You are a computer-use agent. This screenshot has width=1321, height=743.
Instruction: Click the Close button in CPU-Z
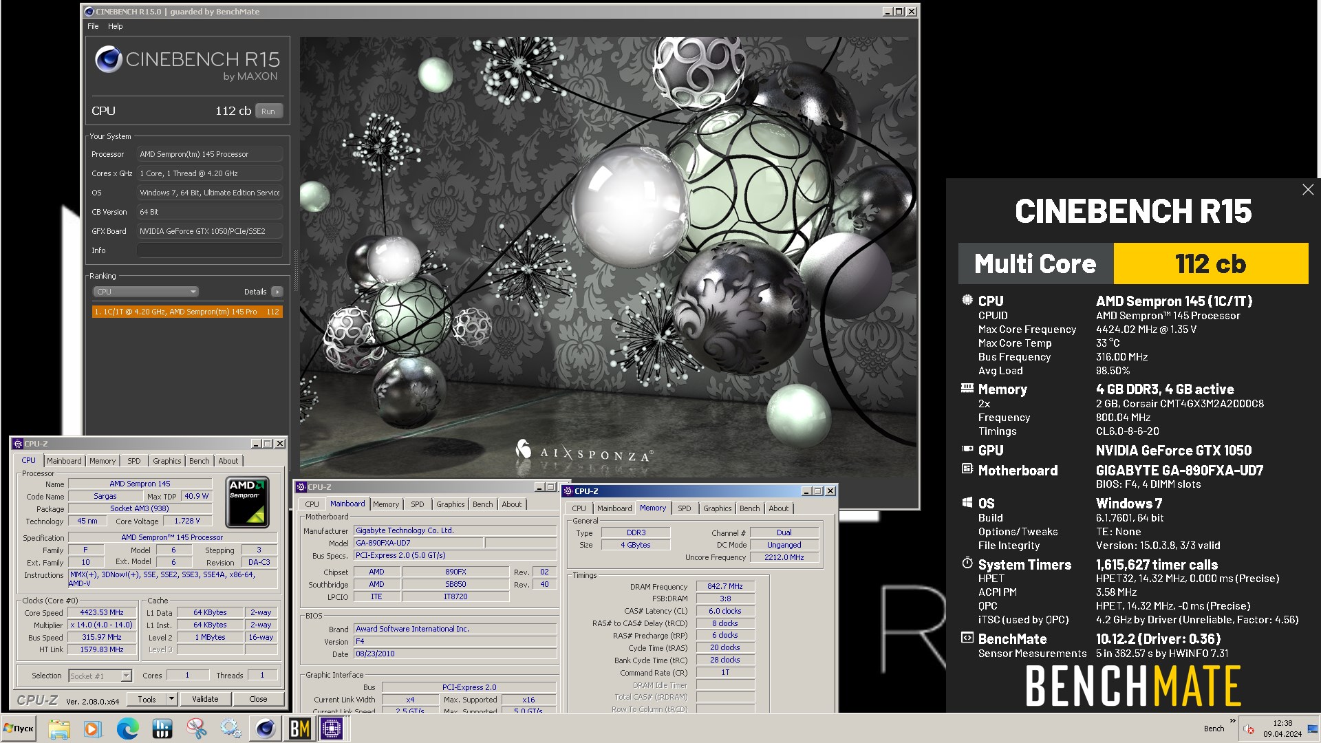click(x=258, y=699)
